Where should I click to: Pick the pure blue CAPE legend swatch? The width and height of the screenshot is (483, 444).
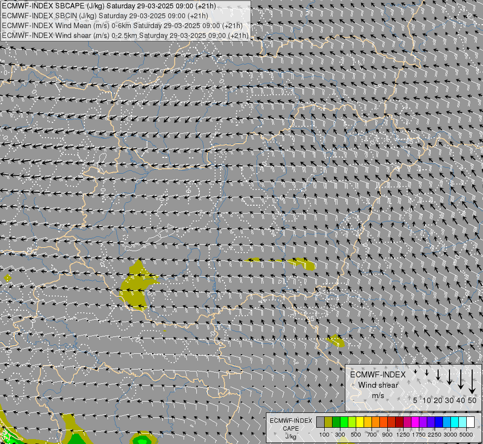pyautogui.click(x=439, y=422)
